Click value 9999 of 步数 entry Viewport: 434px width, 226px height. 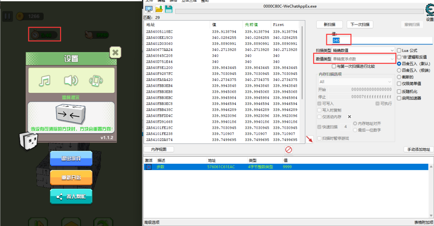(287, 167)
